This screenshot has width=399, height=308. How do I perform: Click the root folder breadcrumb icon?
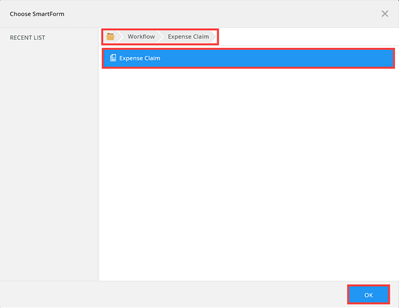pyautogui.click(x=110, y=37)
